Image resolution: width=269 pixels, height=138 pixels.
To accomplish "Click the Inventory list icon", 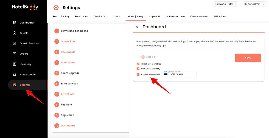I will coord(15,64).
